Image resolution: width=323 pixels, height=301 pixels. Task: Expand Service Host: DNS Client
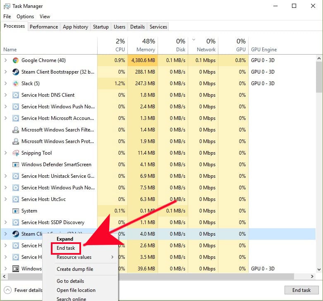click(x=5, y=95)
